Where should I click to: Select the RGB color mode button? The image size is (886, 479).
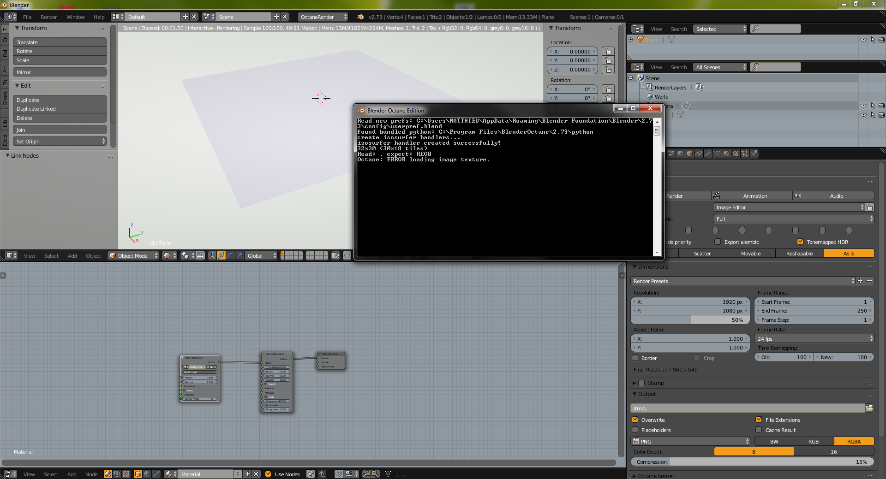(x=814, y=441)
